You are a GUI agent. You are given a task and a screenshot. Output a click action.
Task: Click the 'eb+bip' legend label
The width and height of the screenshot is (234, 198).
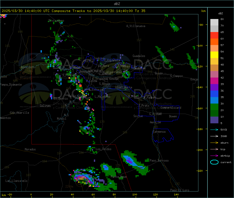click(x=225, y=156)
